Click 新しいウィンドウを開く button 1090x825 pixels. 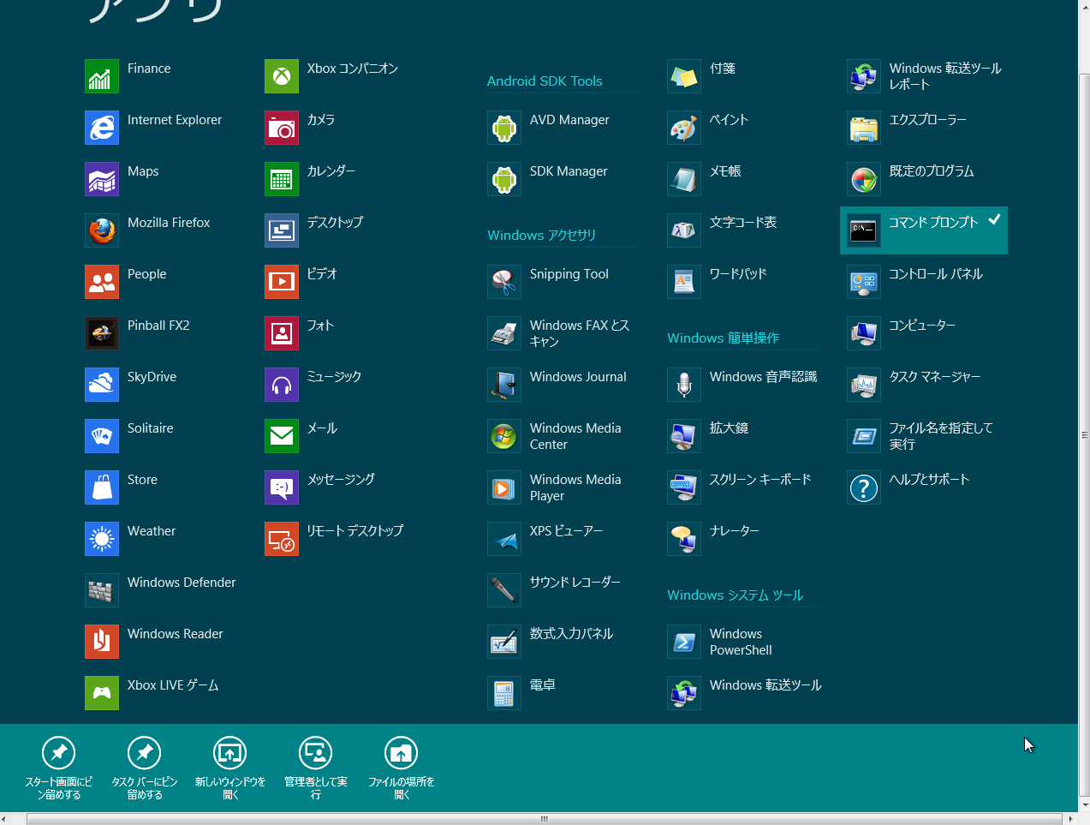pos(230,768)
